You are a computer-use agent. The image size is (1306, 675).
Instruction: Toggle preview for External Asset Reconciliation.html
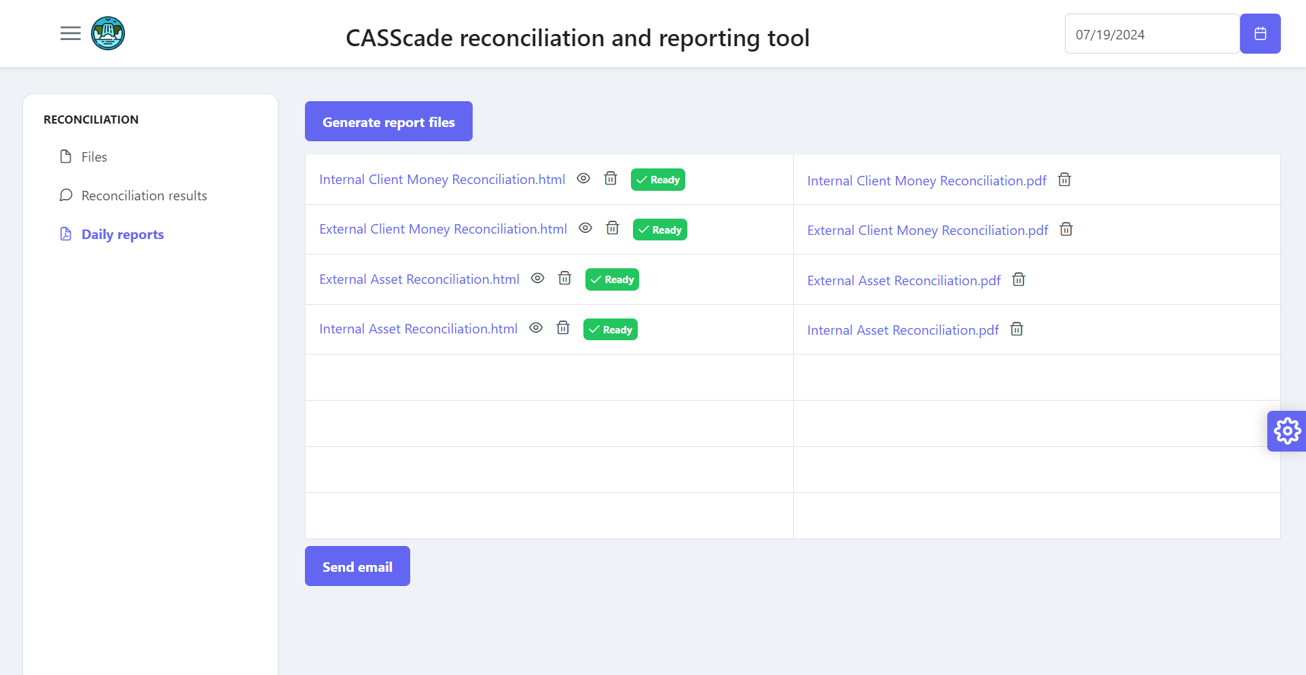537,278
